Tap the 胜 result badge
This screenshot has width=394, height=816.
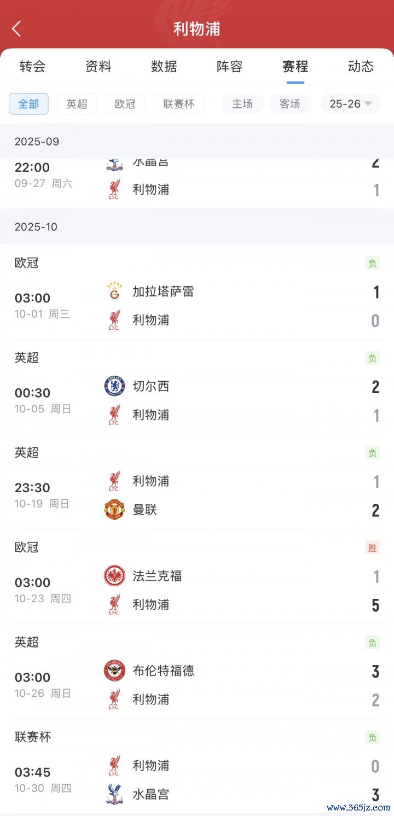point(372,548)
